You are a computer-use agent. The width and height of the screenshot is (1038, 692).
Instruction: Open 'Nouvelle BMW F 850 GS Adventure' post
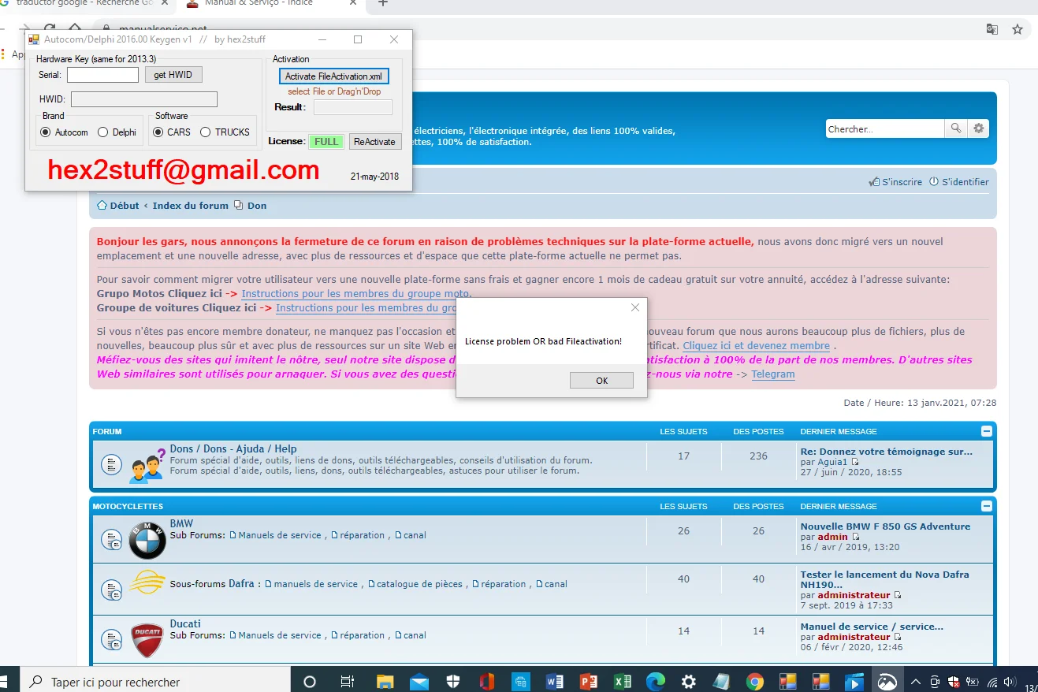point(885,526)
